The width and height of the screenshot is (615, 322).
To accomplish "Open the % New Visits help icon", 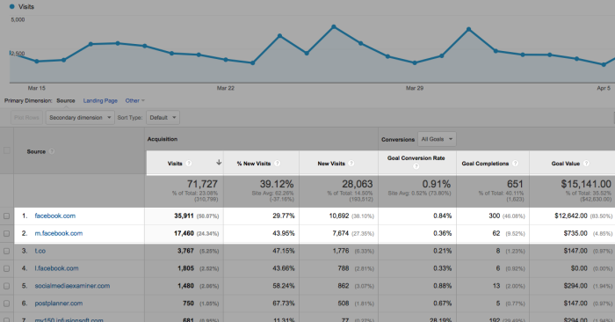I will click(278, 164).
